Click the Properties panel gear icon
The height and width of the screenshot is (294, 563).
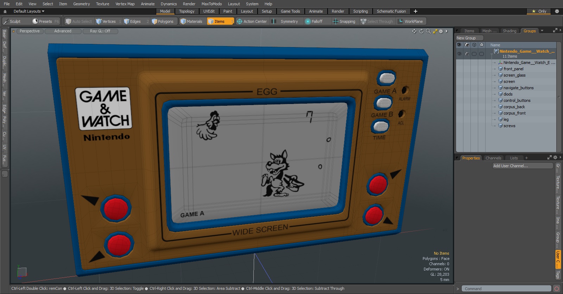pyautogui.click(x=555, y=157)
